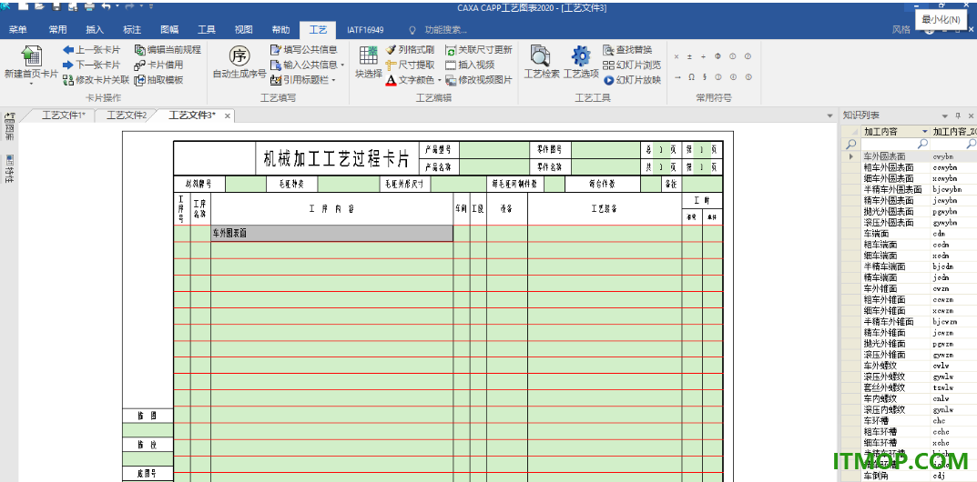The image size is (977, 482).
Task: Go to next card with 下一张卡片
Action: pos(92,65)
